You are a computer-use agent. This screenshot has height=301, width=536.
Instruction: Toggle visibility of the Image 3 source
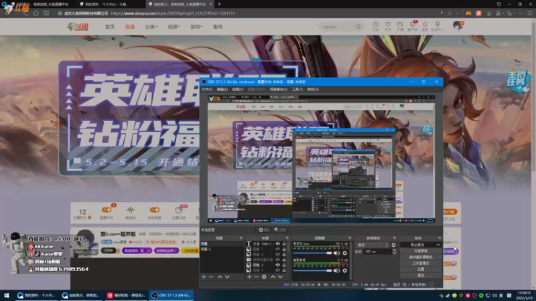click(x=277, y=265)
